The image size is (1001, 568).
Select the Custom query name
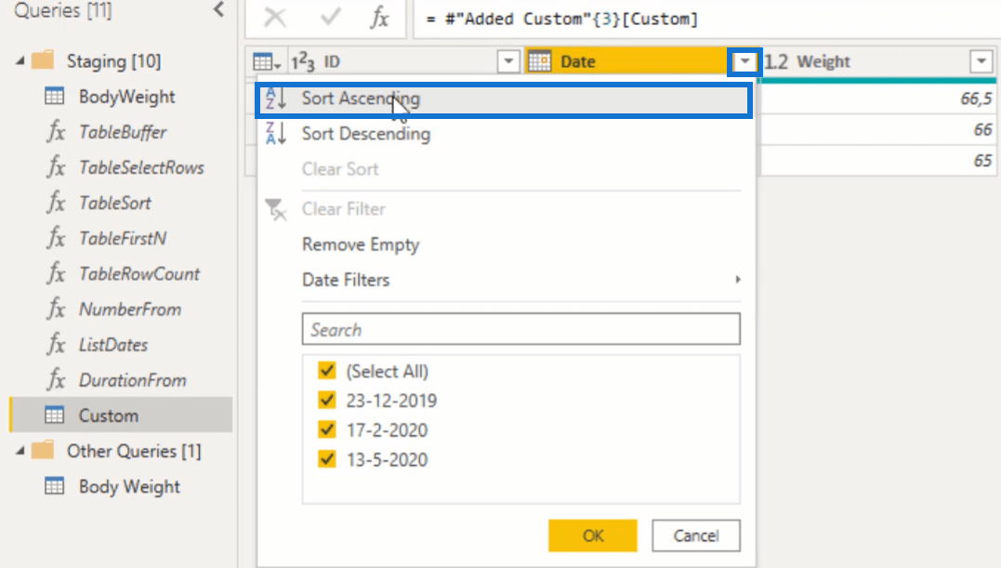tap(109, 416)
